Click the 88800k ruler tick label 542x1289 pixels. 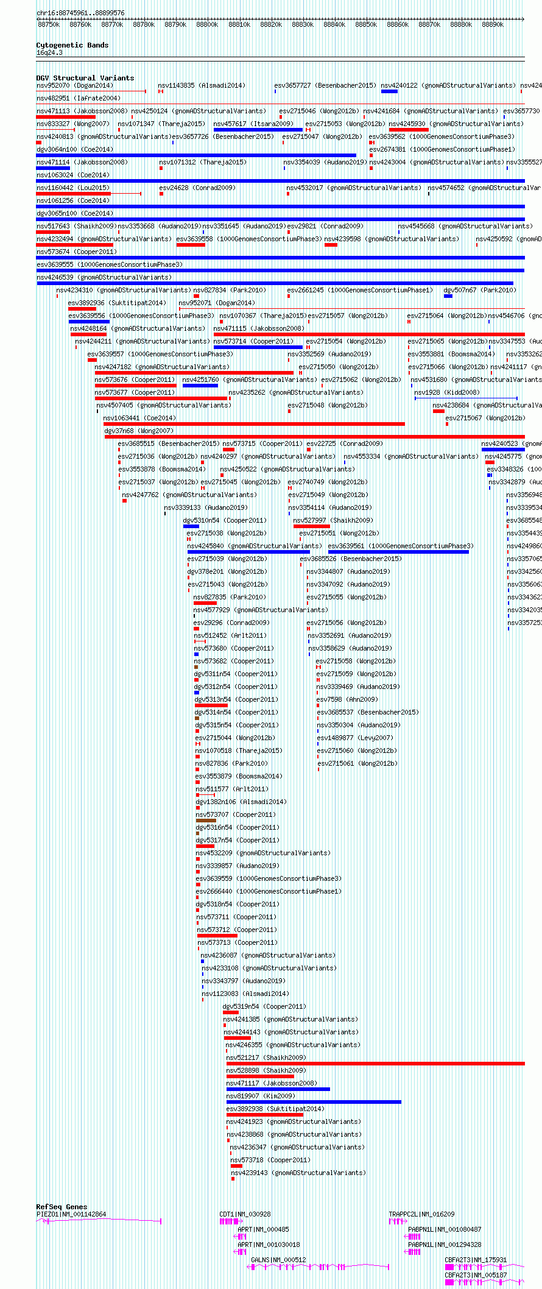[x=207, y=24]
